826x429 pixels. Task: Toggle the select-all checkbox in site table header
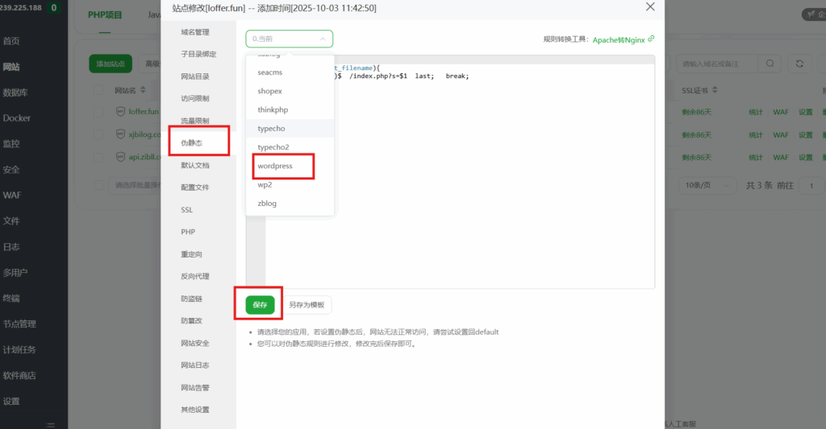pos(99,90)
